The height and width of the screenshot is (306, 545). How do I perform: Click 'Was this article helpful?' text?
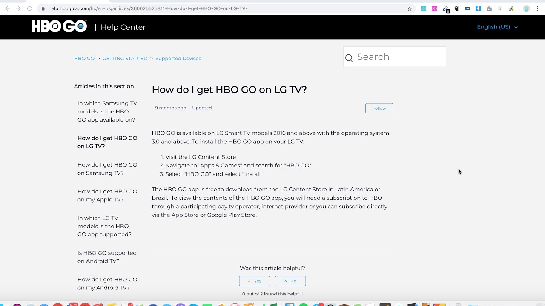272,268
